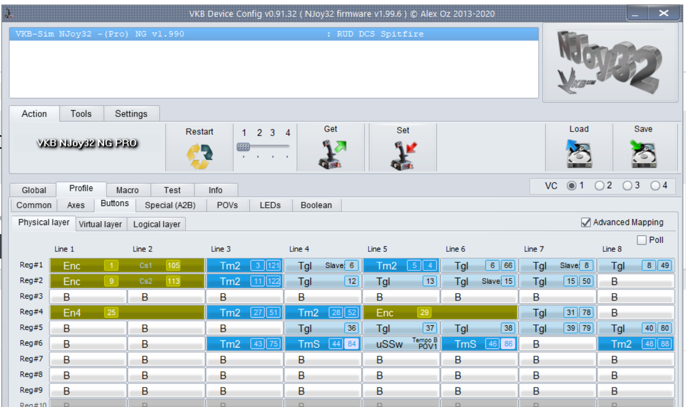This screenshot has width=686, height=407.
Task: Click the Load hard drive icon
Action: (x=579, y=154)
